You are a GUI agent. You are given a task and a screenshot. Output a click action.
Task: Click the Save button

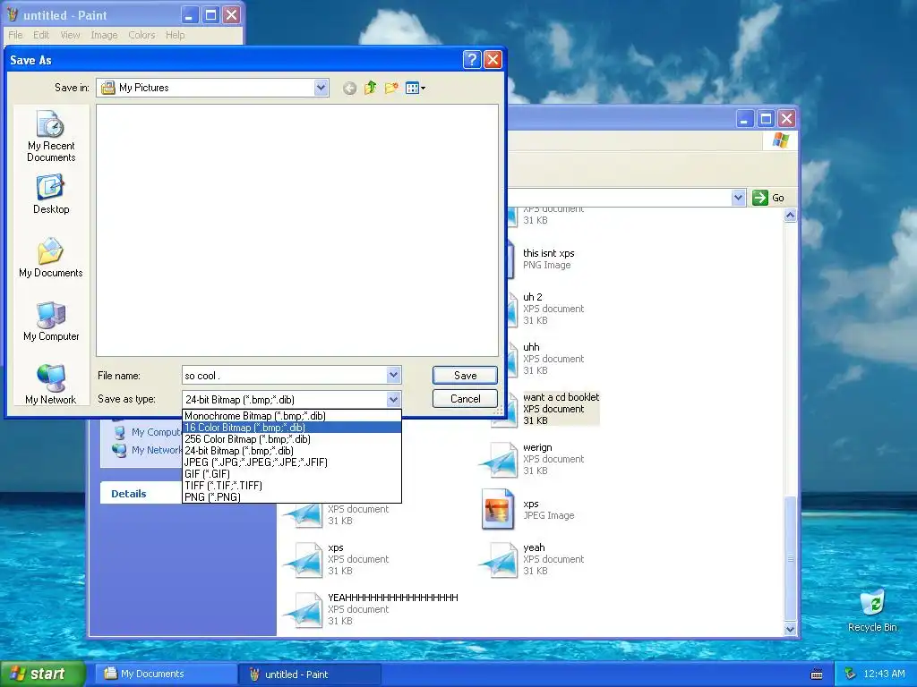pos(465,376)
